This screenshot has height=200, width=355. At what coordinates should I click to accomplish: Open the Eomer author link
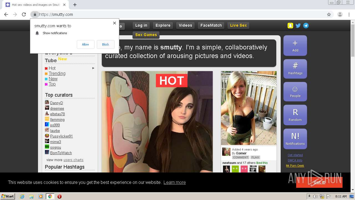coord(241,153)
